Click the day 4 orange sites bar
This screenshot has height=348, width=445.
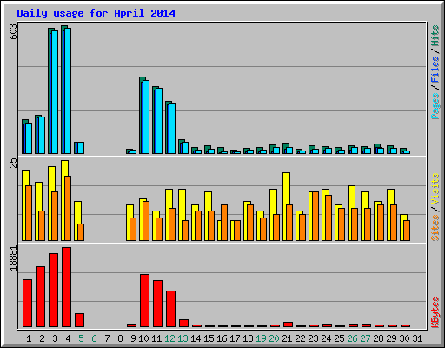(68, 208)
